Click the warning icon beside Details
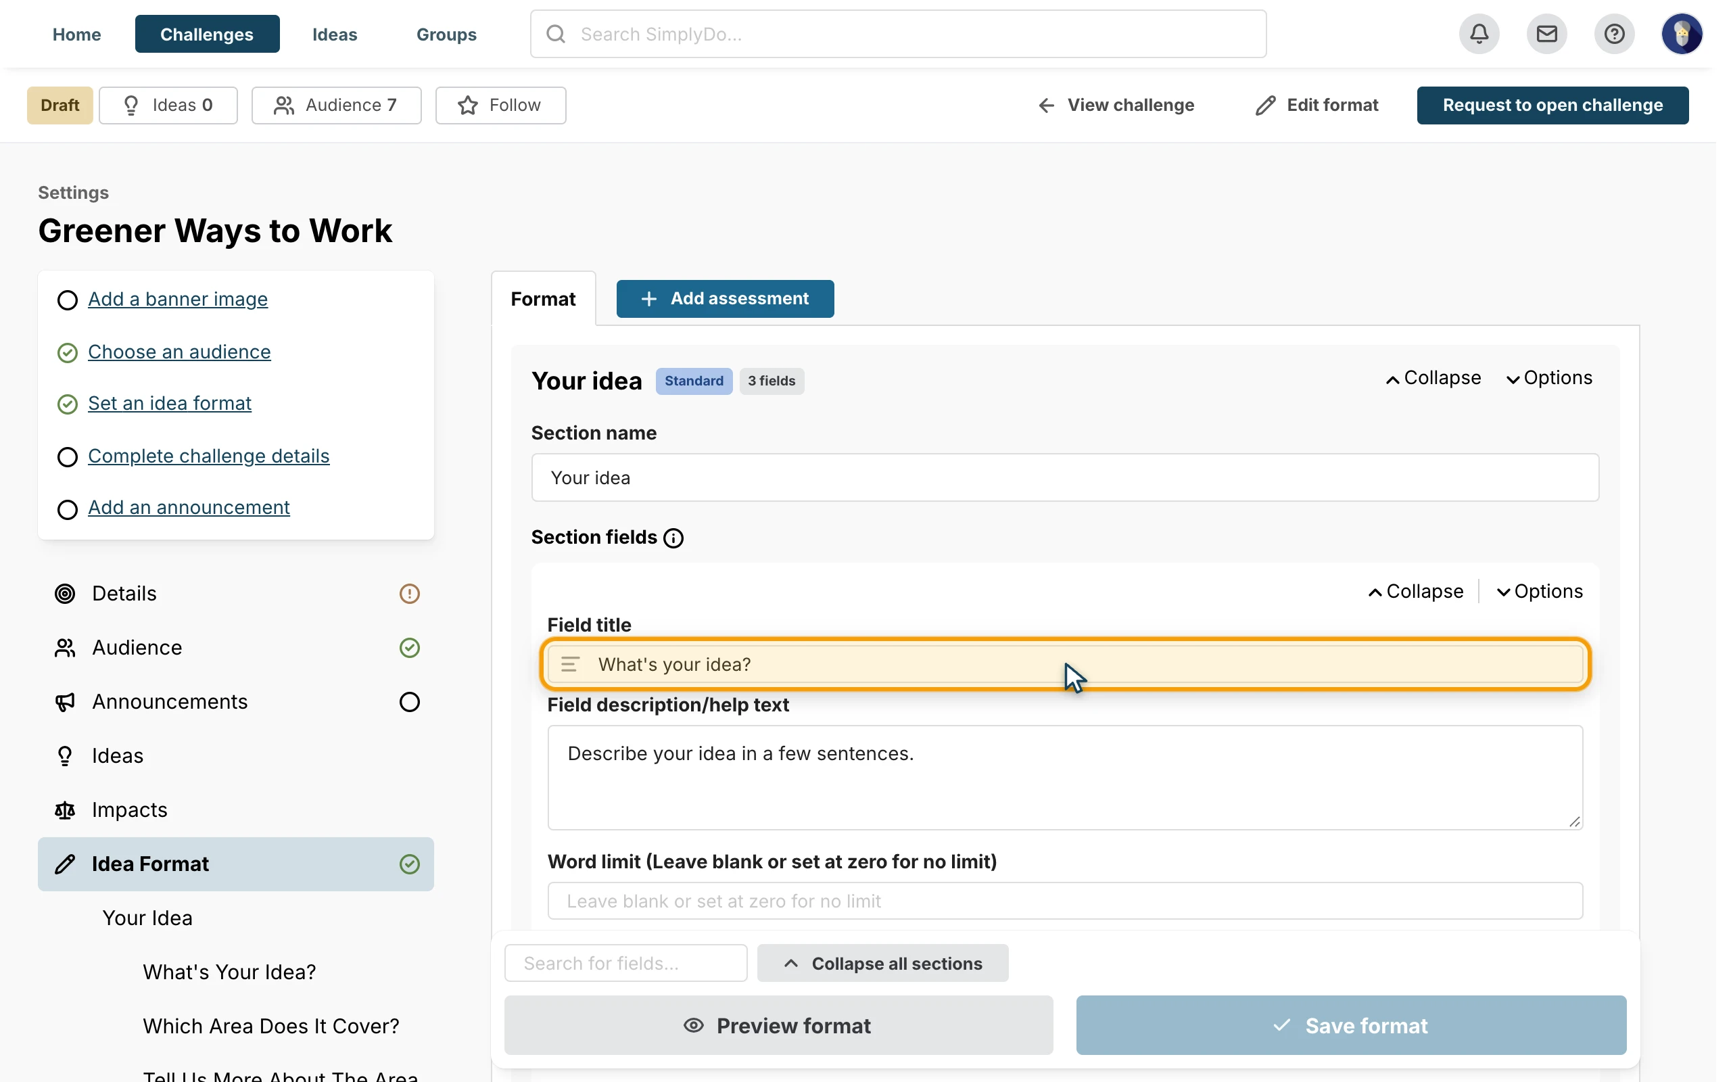The image size is (1731, 1082). (x=409, y=594)
